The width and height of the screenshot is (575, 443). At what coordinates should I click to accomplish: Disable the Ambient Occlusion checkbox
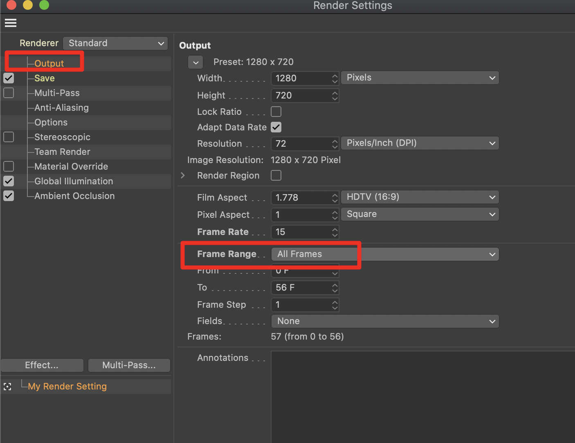(x=9, y=196)
